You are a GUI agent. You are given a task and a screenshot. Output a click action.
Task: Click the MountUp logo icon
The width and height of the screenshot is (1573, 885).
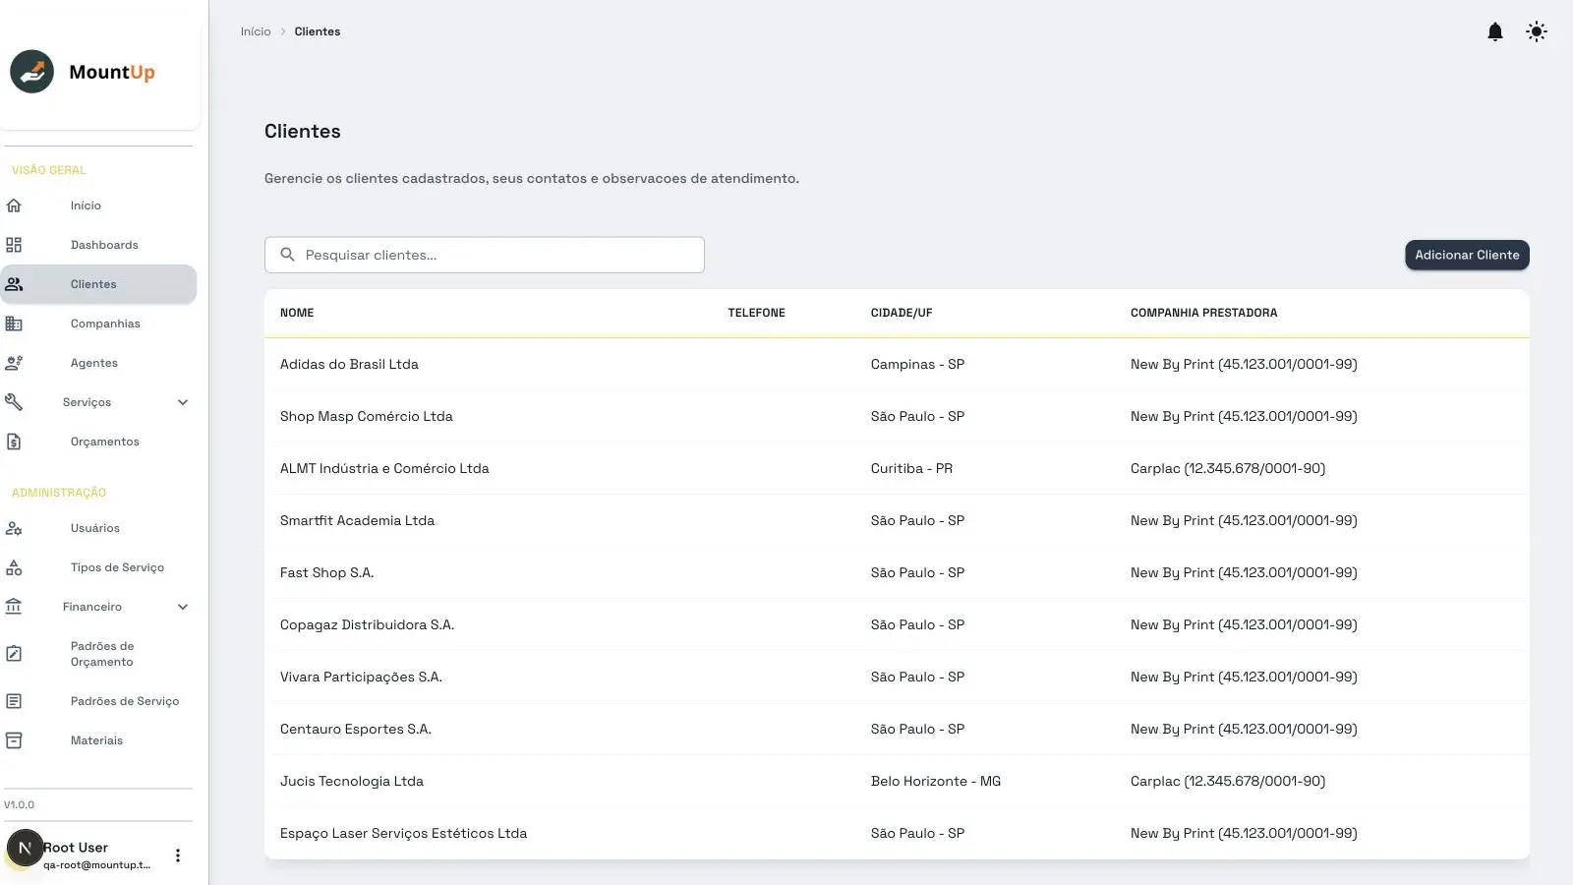click(31, 72)
